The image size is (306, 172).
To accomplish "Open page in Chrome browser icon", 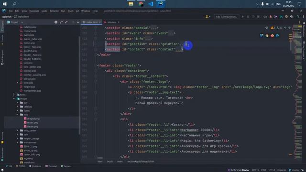I will point(267,36).
